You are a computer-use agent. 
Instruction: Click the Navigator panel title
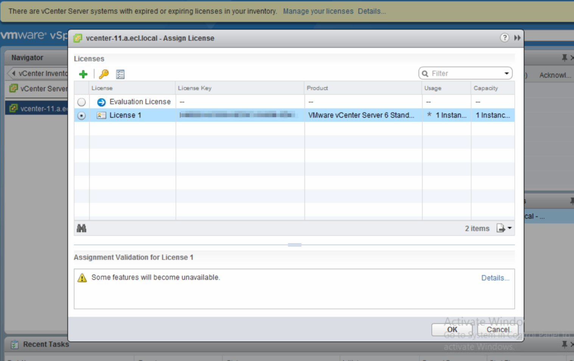(27, 58)
